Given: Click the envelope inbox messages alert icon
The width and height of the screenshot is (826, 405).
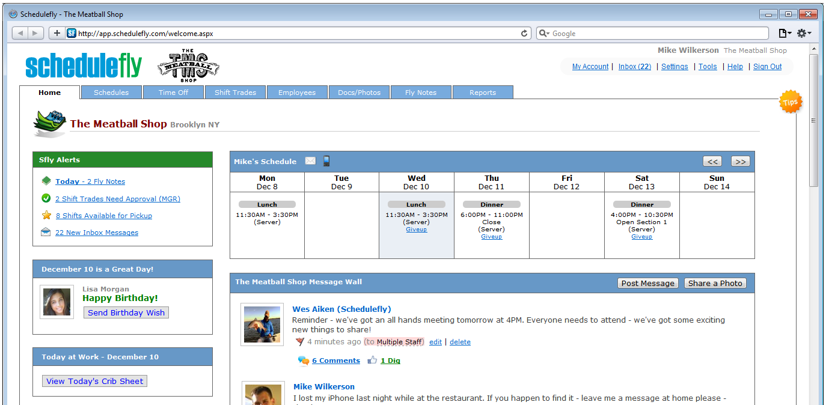Looking at the screenshot, I should click(46, 232).
